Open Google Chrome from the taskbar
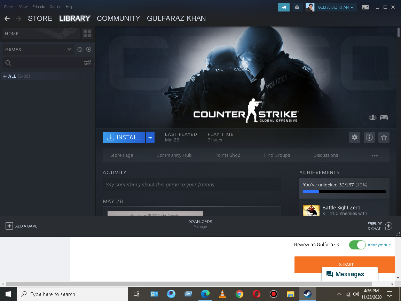The image size is (401, 301). point(239,294)
